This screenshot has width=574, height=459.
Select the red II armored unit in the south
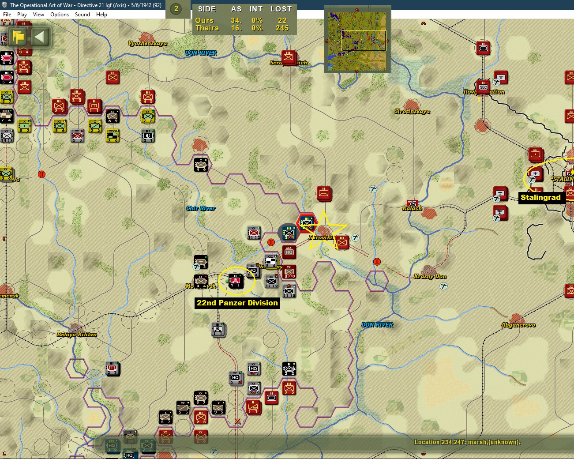(x=272, y=397)
